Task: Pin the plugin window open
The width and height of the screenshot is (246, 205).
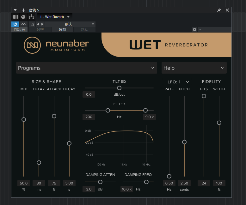Action: coord(219,10)
